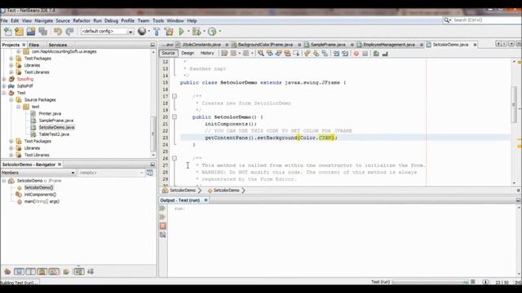522x293 pixels.
Task: Switch to the Files tab
Action: pos(33,45)
